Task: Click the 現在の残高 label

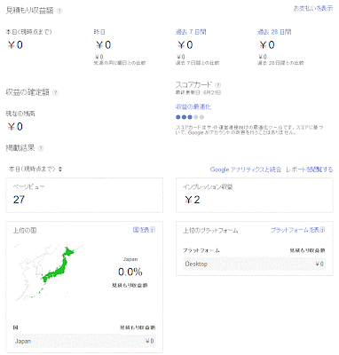Action: coord(20,114)
